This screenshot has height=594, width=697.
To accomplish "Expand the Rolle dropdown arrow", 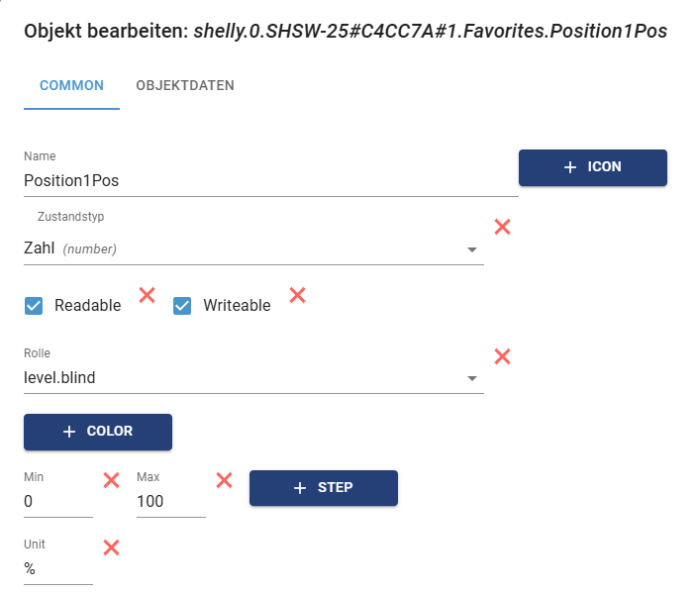I will [472, 378].
